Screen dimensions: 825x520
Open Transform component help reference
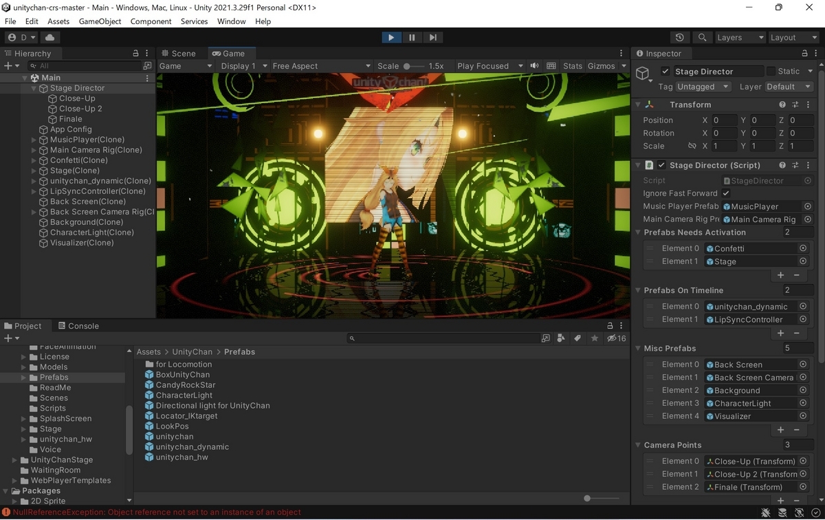pyautogui.click(x=782, y=105)
